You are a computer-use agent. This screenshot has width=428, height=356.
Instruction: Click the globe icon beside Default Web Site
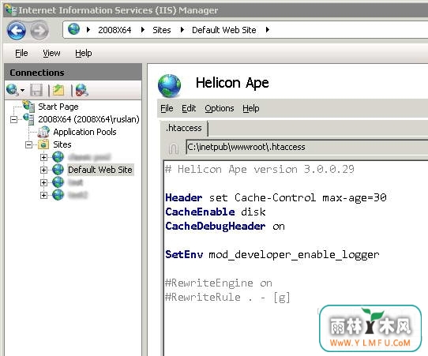click(x=58, y=170)
